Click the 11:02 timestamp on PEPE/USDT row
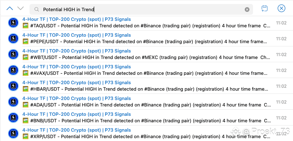This screenshot has height=141, width=293. [x=281, y=38]
